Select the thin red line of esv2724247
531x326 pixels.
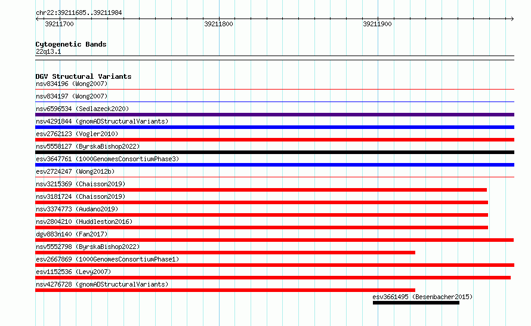click(x=274, y=177)
